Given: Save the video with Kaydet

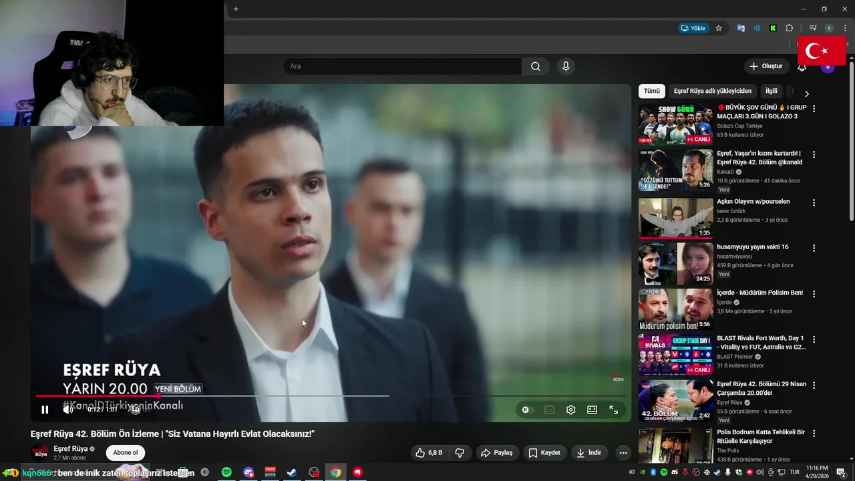Looking at the screenshot, I should [x=544, y=452].
